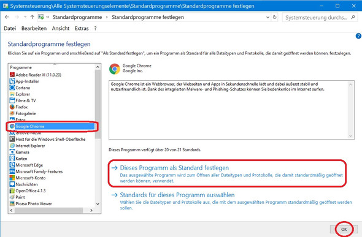Screen dimensions: 362x237
Task: Confirm with the OK button
Action: tap(344, 230)
